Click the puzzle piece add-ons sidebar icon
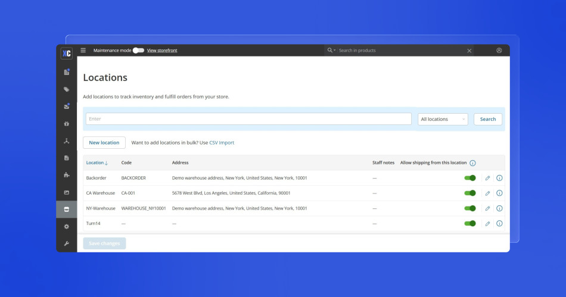The width and height of the screenshot is (566, 297). pyautogui.click(x=67, y=176)
